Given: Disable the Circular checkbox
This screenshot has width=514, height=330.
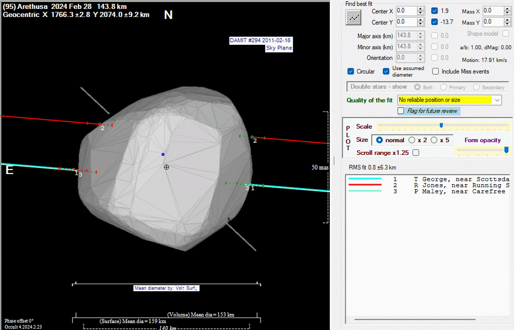Looking at the screenshot, I should [x=351, y=71].
